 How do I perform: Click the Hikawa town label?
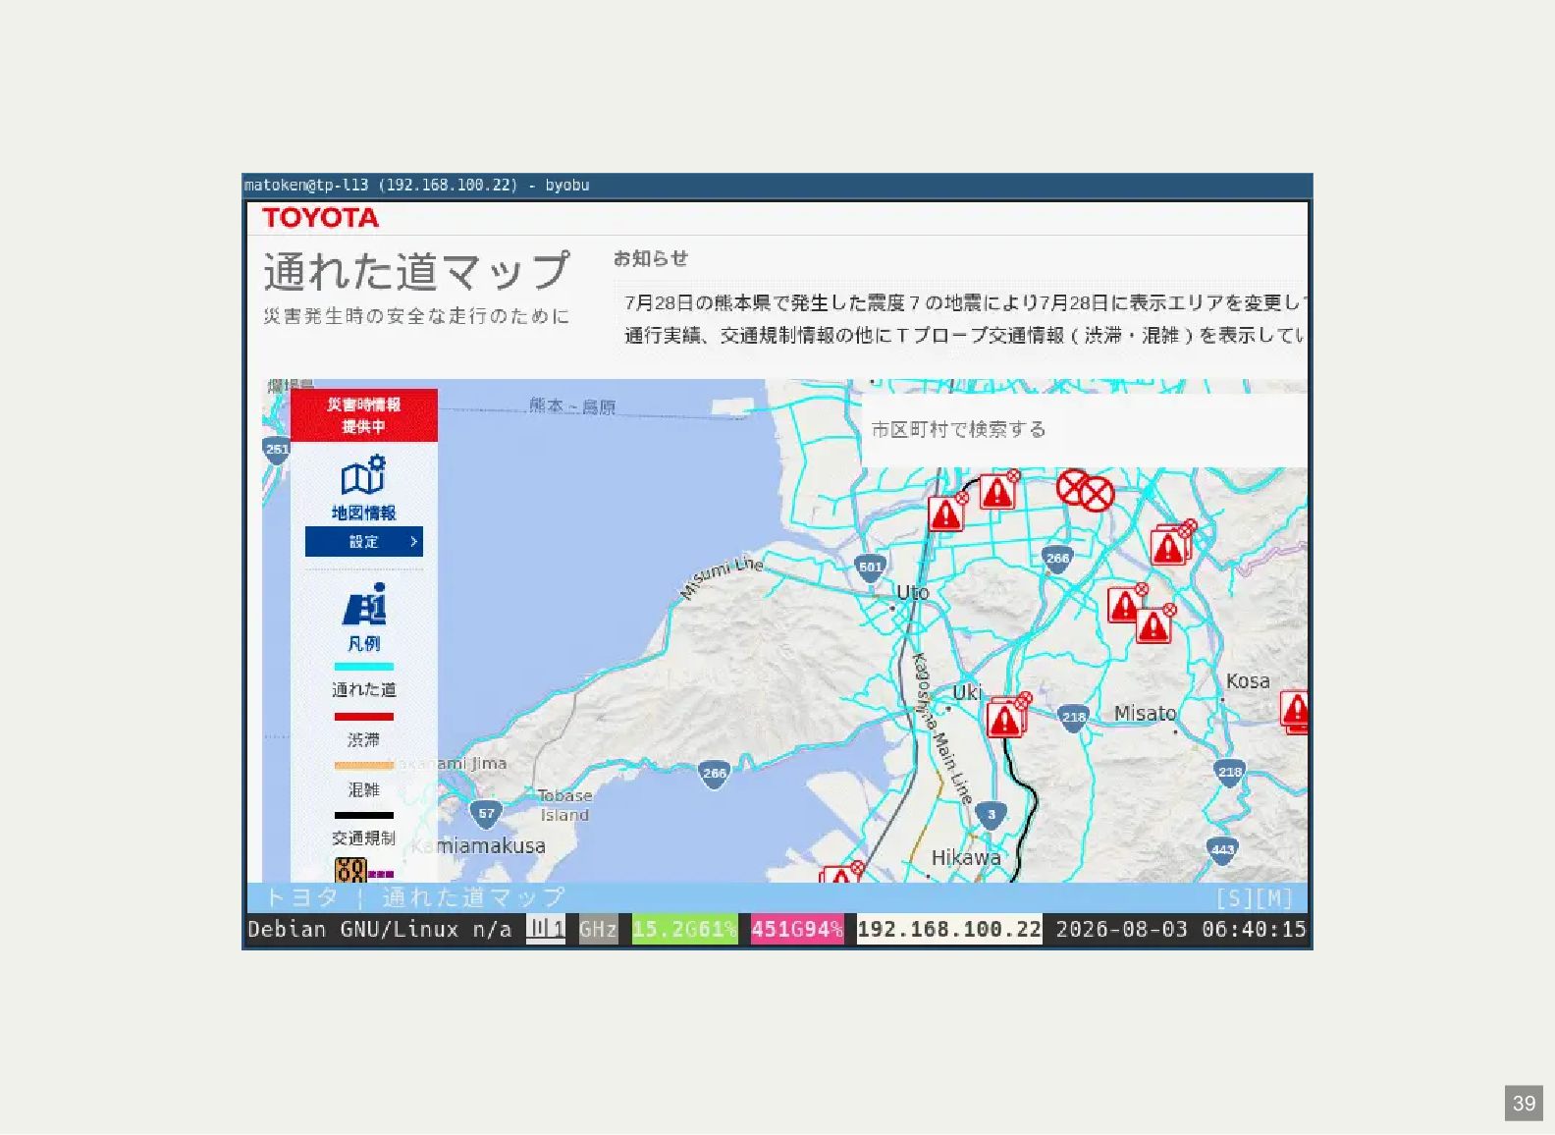click(x=966, y=858)
